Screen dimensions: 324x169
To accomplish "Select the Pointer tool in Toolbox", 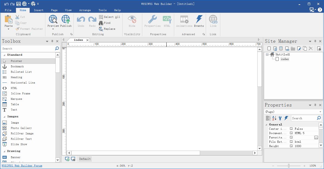I will pyautogui.click(x=28, y=61).
